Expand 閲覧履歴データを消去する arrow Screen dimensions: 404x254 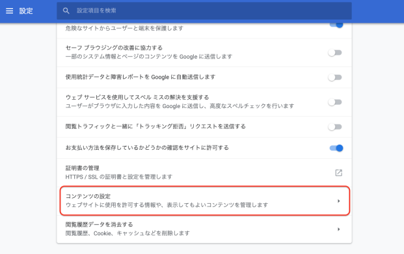pyautogui.click(x=338, y=229)
